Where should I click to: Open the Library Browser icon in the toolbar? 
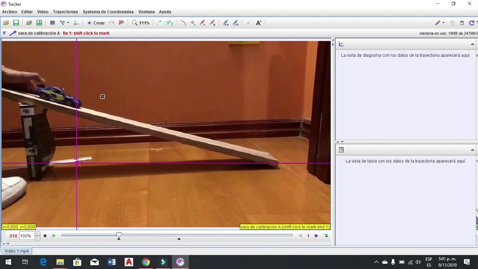coord(29,23)
